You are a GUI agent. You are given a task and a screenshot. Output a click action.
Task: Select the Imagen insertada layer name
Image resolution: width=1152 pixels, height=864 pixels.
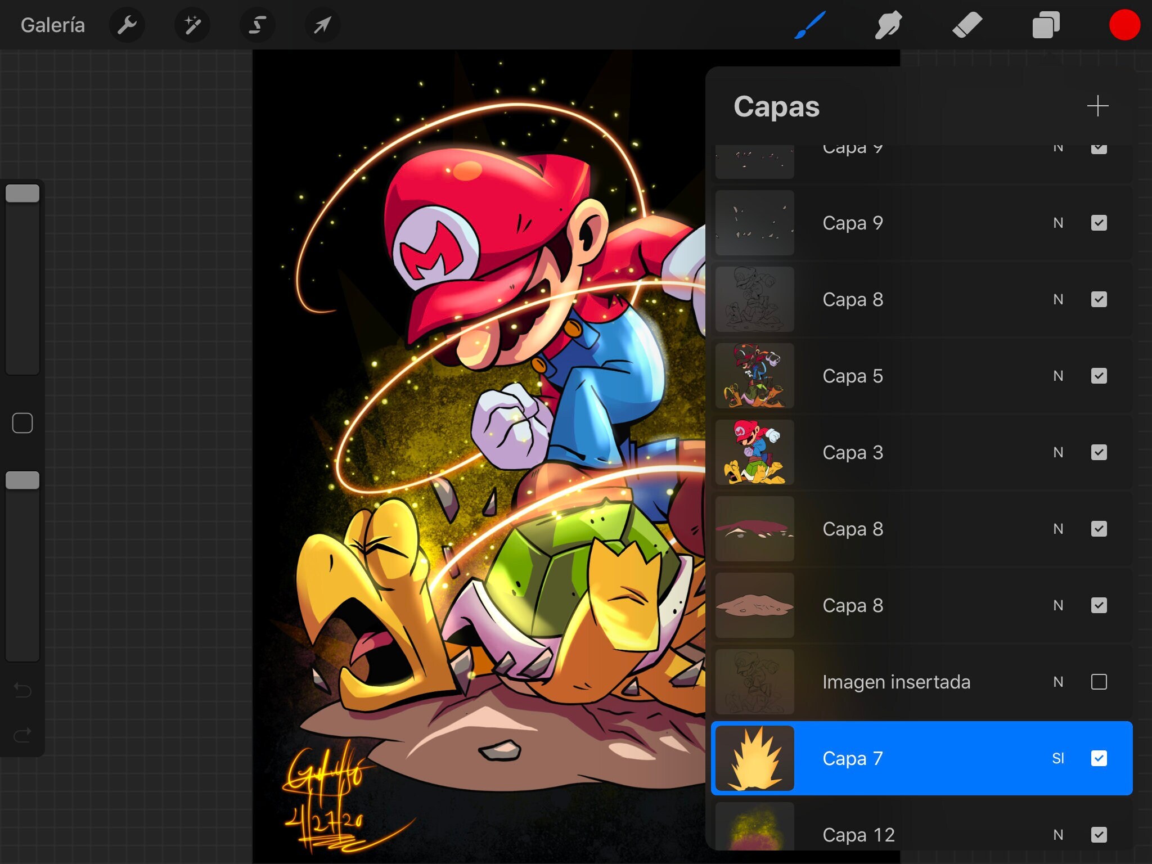tap(896, 682)
